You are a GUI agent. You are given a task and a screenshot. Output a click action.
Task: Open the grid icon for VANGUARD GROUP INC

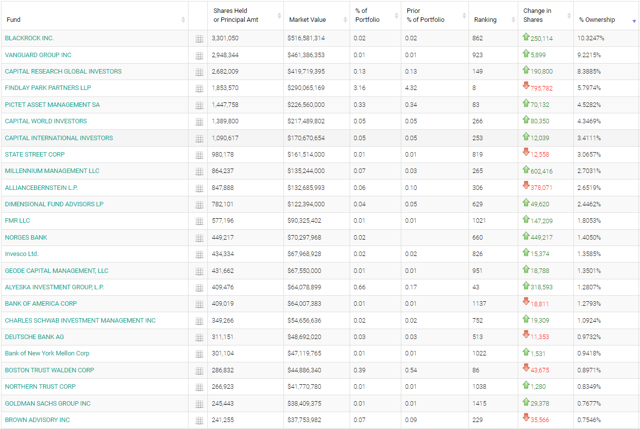click(x=199, y=56)
